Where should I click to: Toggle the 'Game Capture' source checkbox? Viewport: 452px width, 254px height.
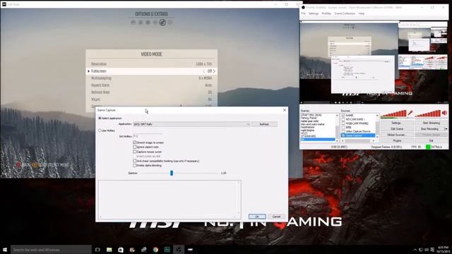pos(343,135)
